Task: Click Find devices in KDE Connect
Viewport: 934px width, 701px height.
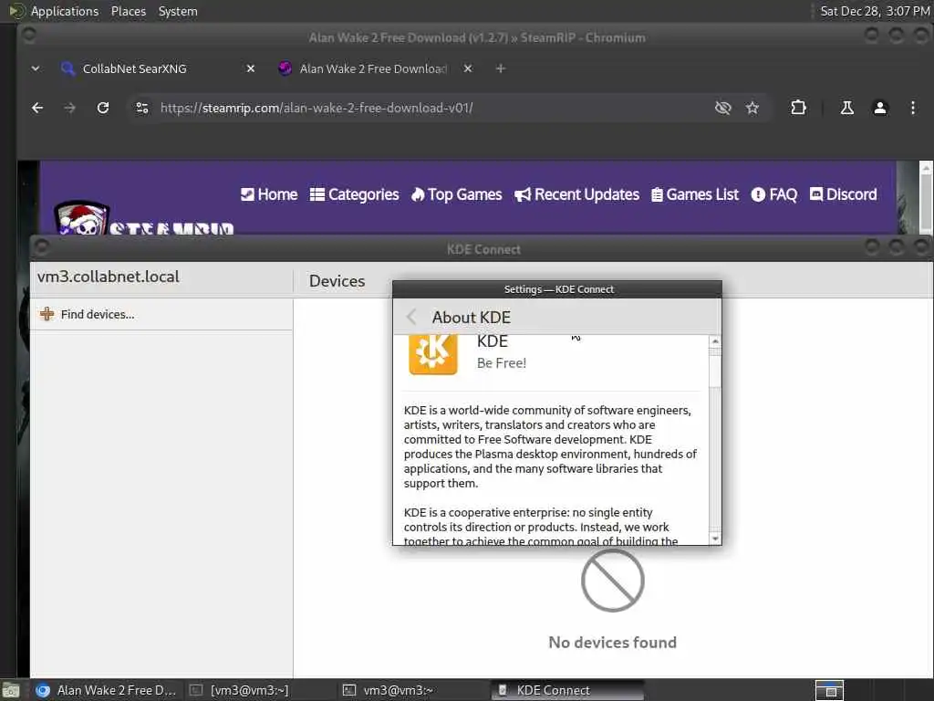Action: click(161, 314)
